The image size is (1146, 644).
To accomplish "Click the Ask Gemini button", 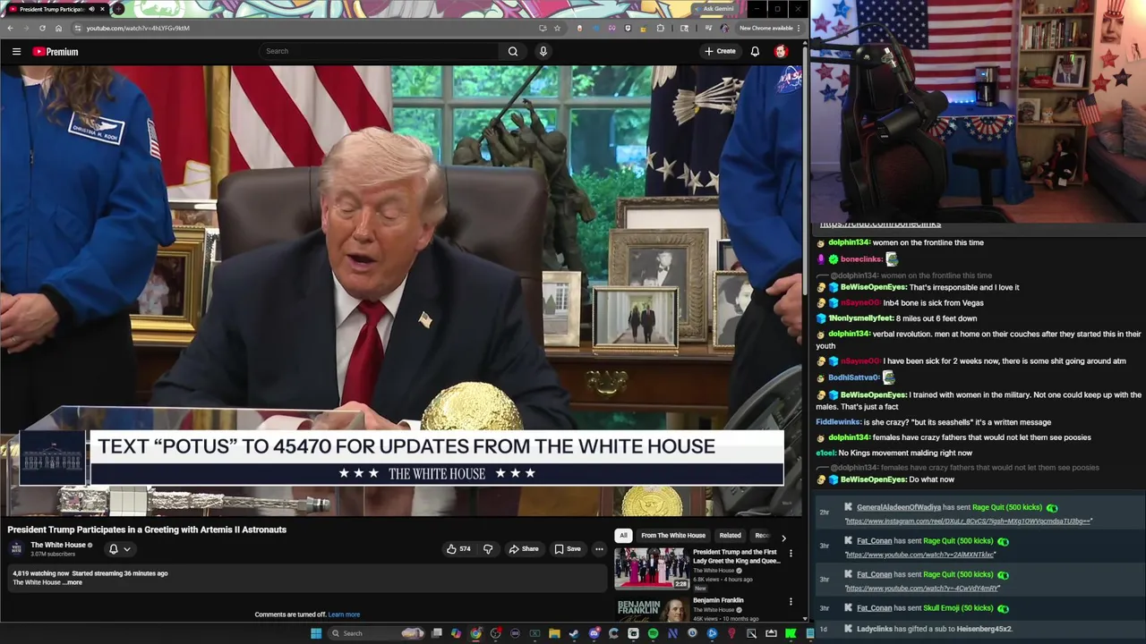I will (718, 9).
